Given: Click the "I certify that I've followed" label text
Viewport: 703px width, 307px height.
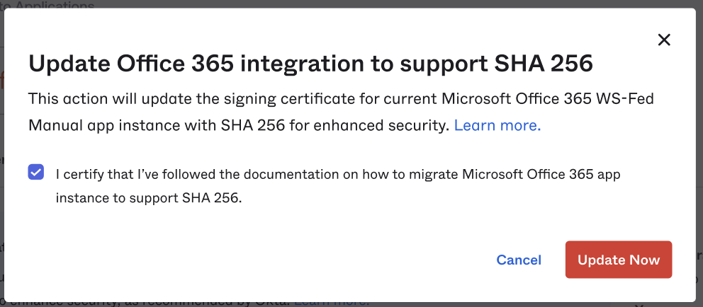Looking at the screenshot, I should (x=142, y=173).
